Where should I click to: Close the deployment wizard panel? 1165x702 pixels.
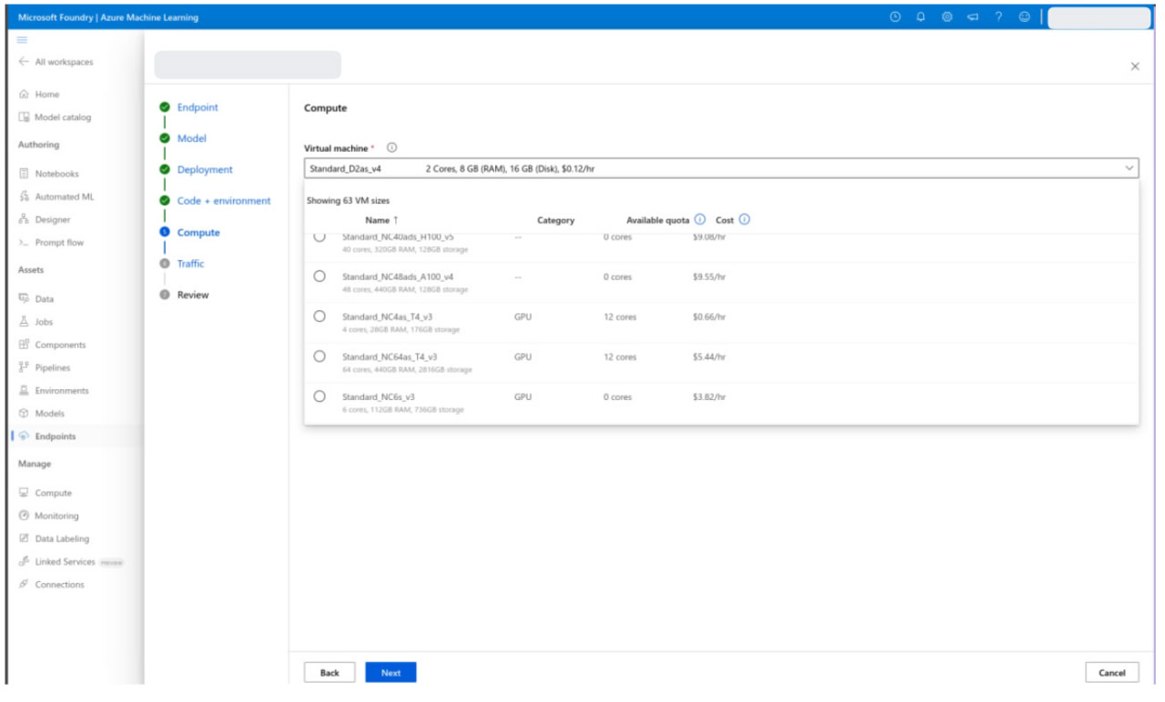click(x=1134, y=66)
